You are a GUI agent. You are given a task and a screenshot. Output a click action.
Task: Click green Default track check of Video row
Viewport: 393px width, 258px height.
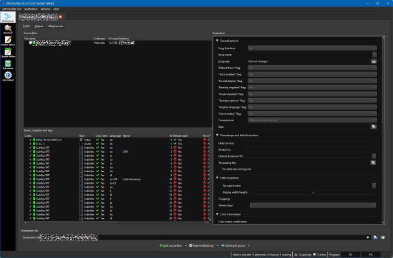(x=175, y=140)
